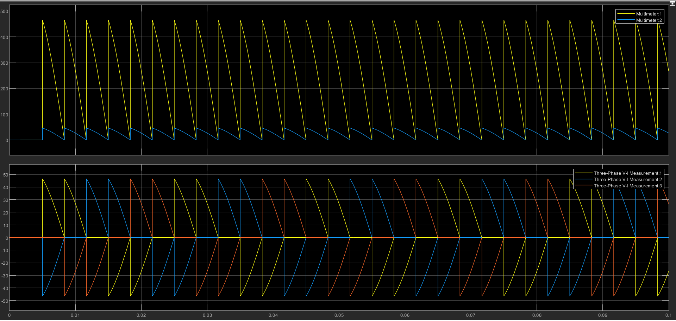This screenshot has height=321, width=676.
Task: Click the positive 30 tick on lower plot
Action: [x=6, y=200]
